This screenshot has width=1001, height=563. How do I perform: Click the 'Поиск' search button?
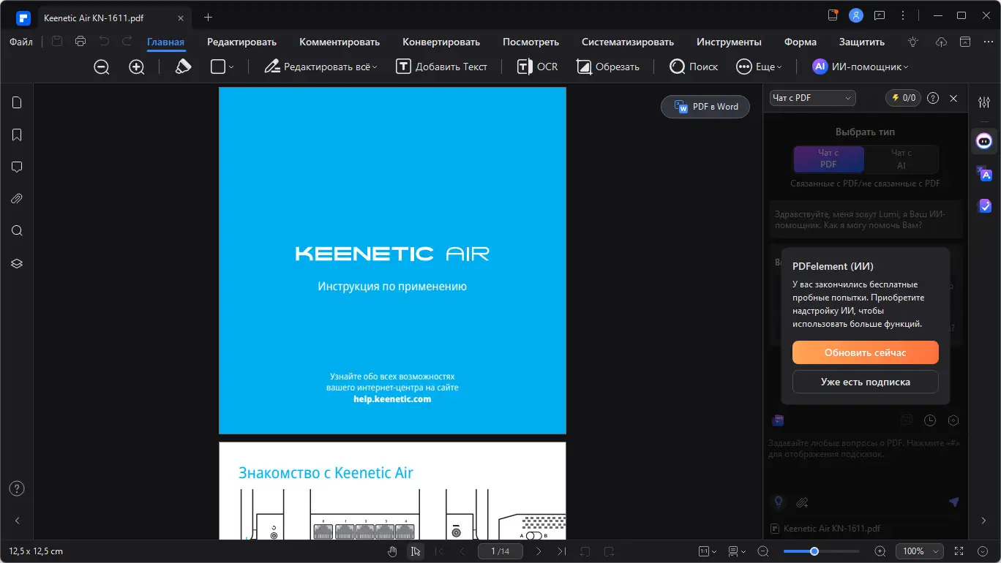(694, 67)
